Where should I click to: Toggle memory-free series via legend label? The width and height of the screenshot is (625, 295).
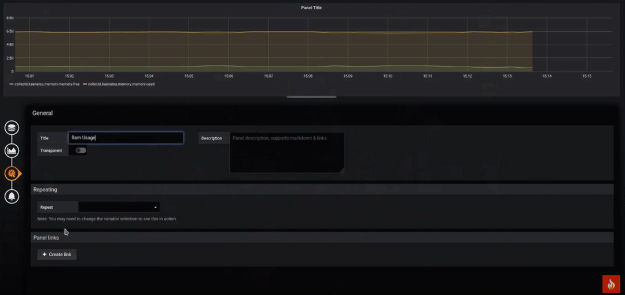pos(47,84)
